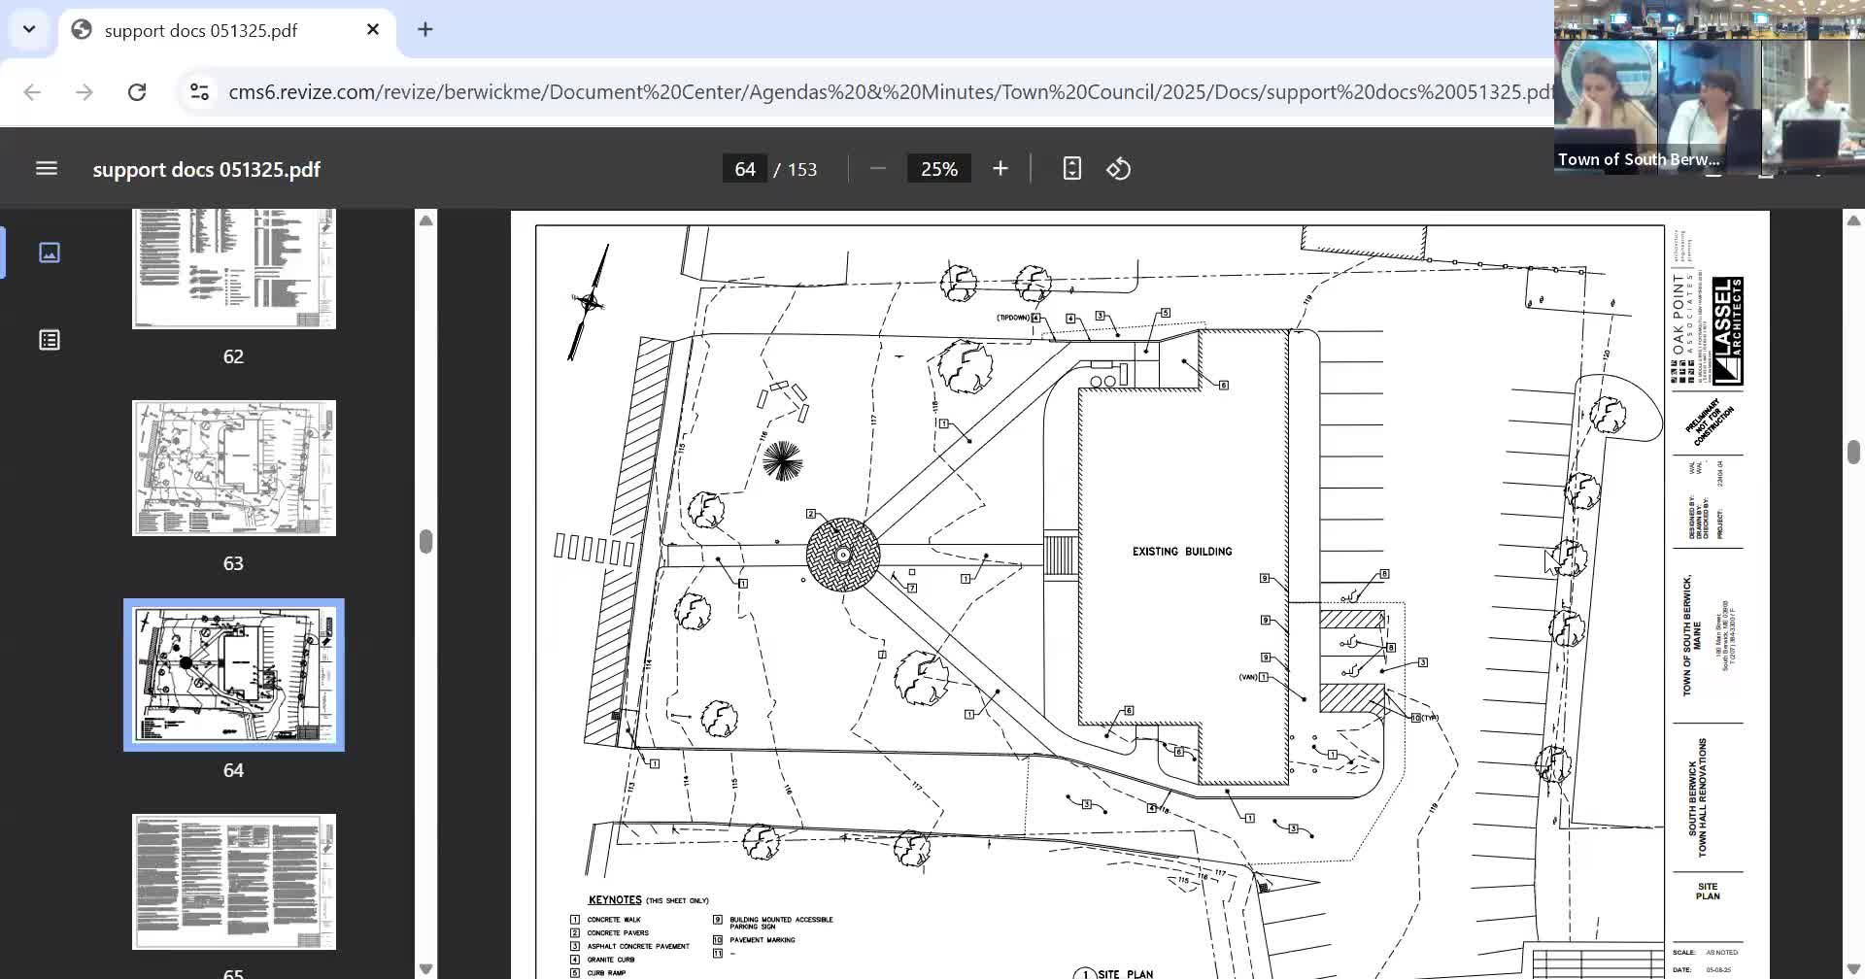1865x979 pixels.
Task: Open page 63 thumbnail
Action: [x=234, y=468]
